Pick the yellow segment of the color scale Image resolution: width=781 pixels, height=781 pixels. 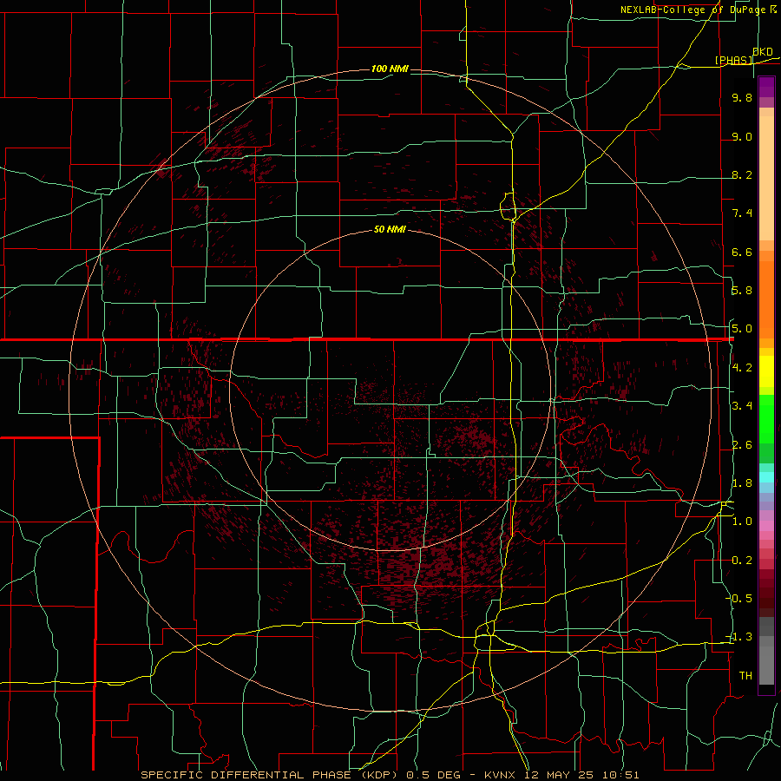(x=766, y=371)
